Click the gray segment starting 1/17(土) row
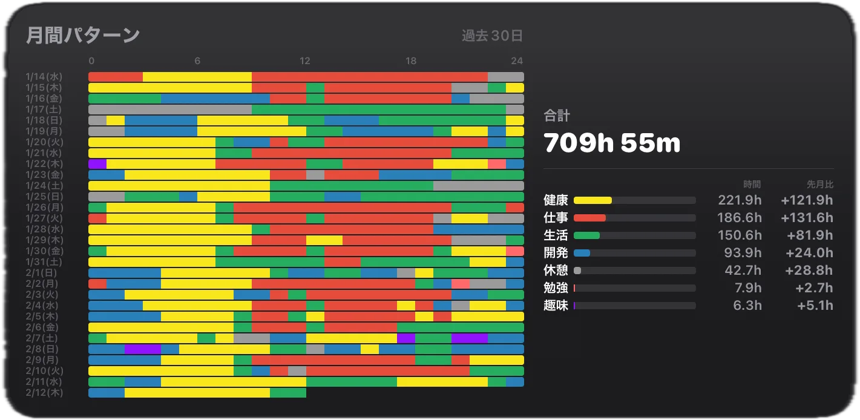Image resolution: width=860 pixels, height=420 pixels. click(x=170, y=110)
